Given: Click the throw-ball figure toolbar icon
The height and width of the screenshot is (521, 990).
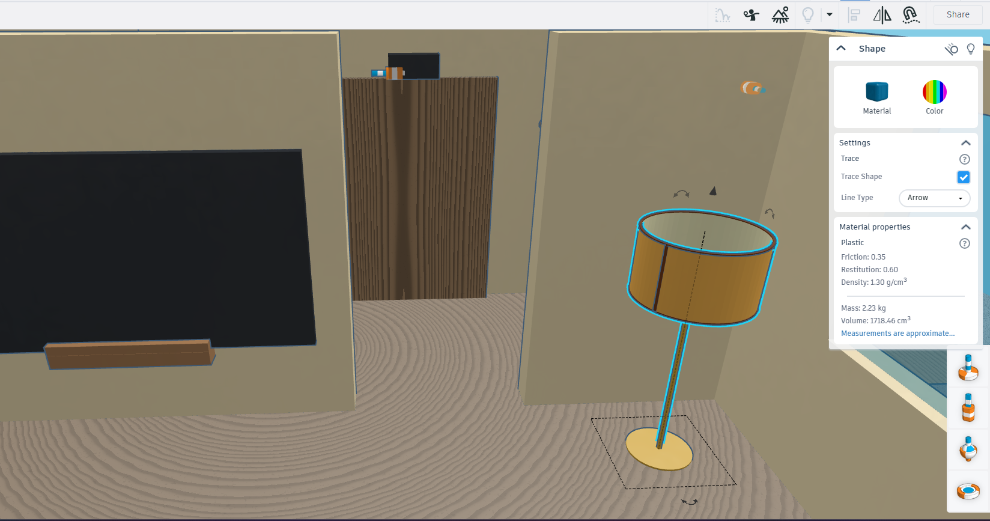Looking at the screenshot, I should coord(751,14).
